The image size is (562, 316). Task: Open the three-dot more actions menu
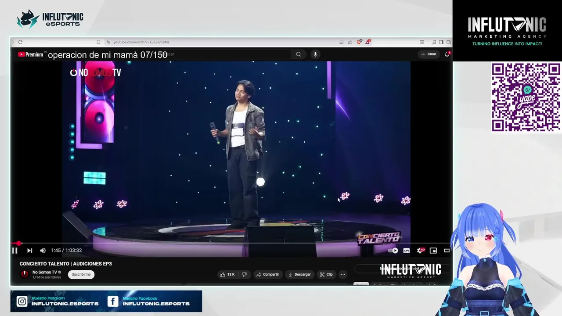click(x=343, y=274)
